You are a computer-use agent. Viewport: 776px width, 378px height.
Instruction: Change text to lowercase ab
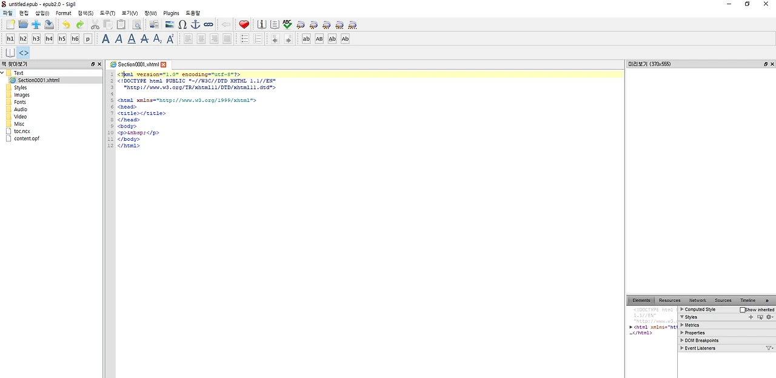click(306, 39)
